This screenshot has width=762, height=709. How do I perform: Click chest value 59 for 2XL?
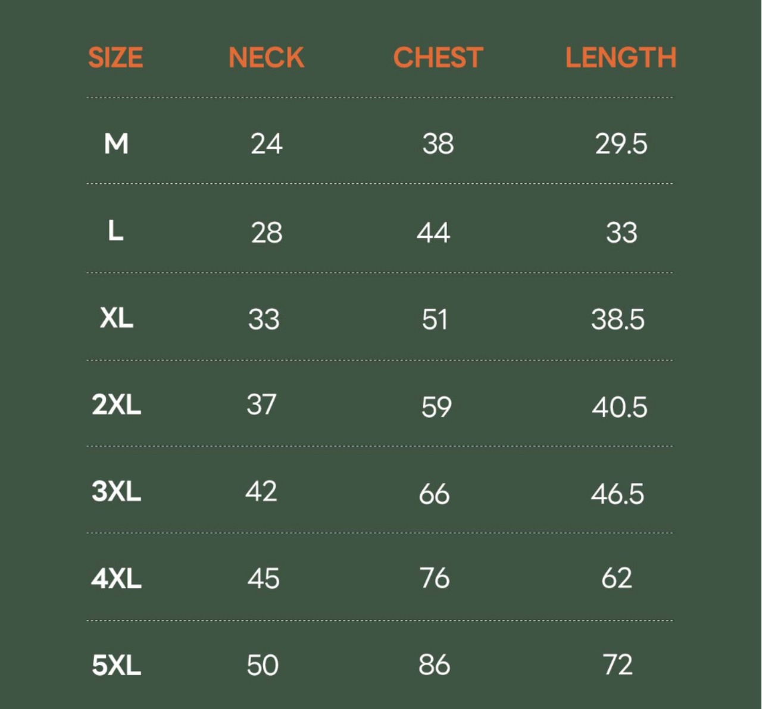[x=436, y=407]
